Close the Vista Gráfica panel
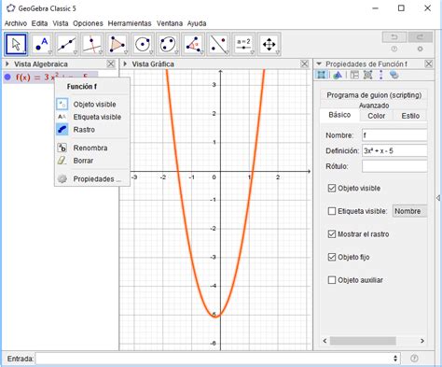 pyautogui.click(x=304, y=64)
